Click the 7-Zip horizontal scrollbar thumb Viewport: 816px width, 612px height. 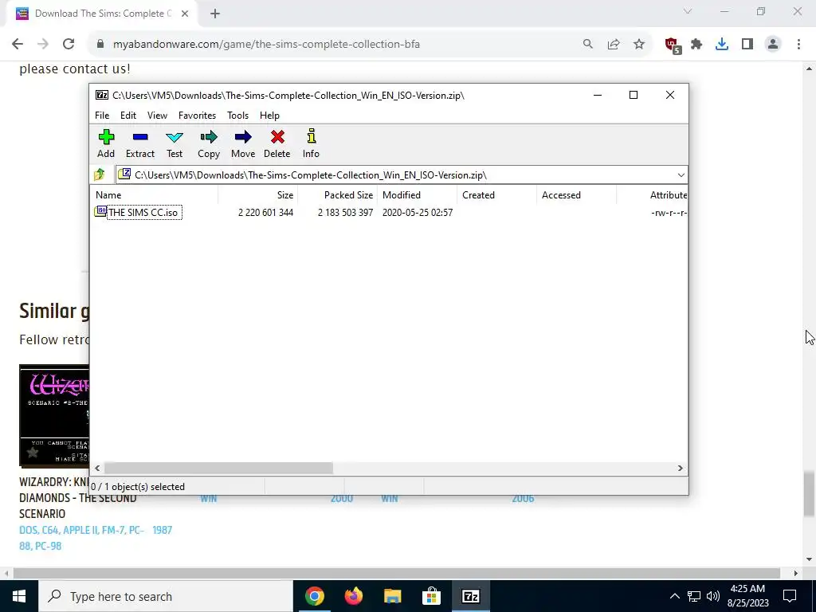(x=218, y=469)
